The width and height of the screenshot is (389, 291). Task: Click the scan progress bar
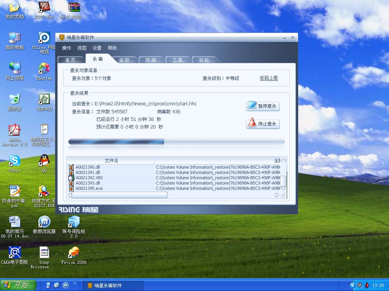point(176,142)
